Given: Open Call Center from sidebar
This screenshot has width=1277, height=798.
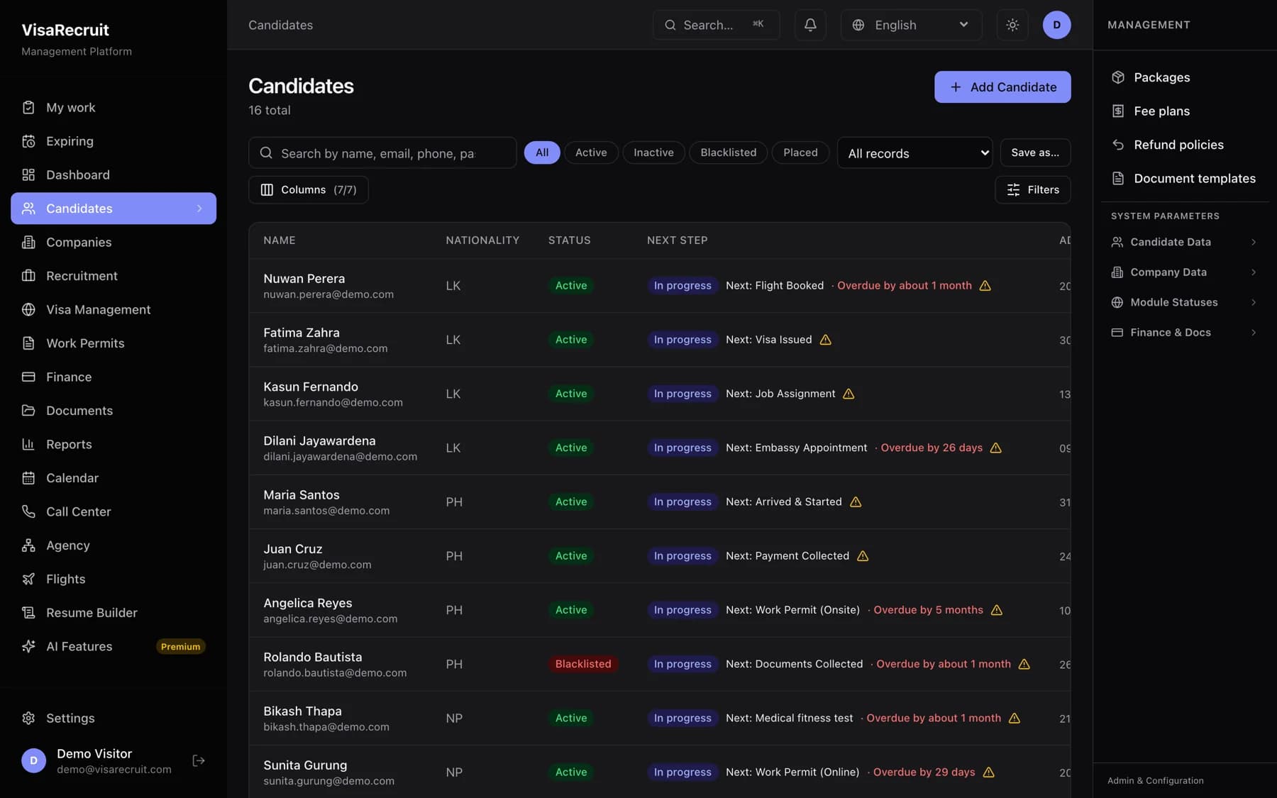Looking at the screenshot, I should pos(114,511).
